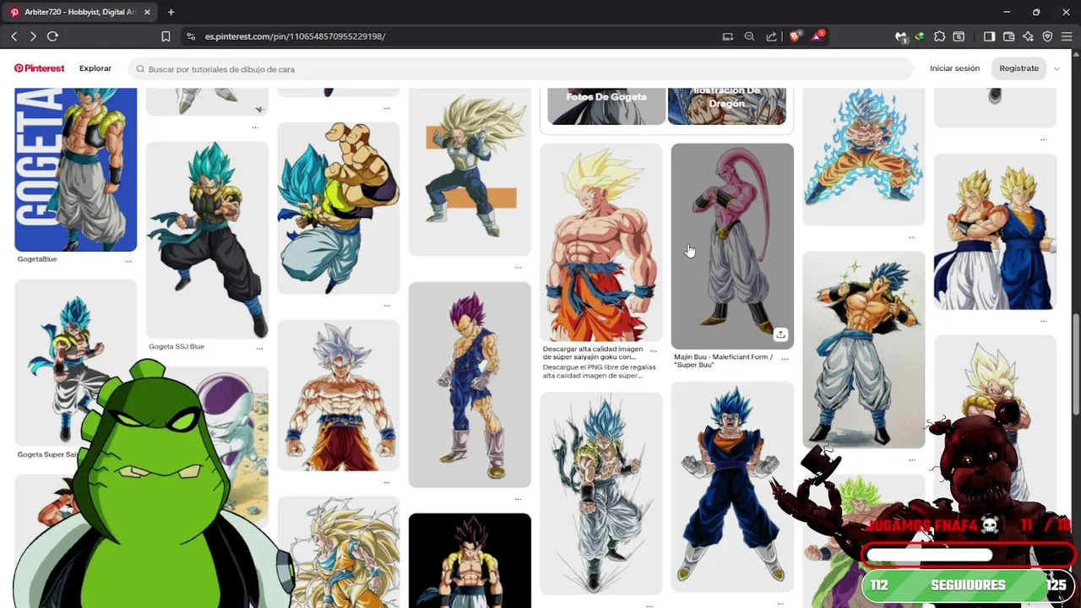Expand the chevron next to Regístrate
1081x608 pixels.
coord(1057,68)
